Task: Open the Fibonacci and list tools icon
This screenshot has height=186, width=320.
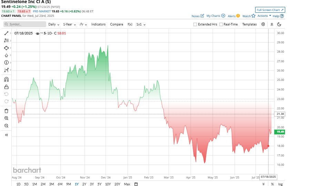Action: (6, 41)
